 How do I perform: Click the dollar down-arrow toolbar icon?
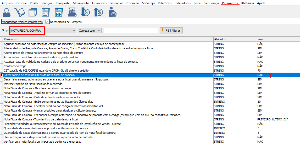click(85, 12)
